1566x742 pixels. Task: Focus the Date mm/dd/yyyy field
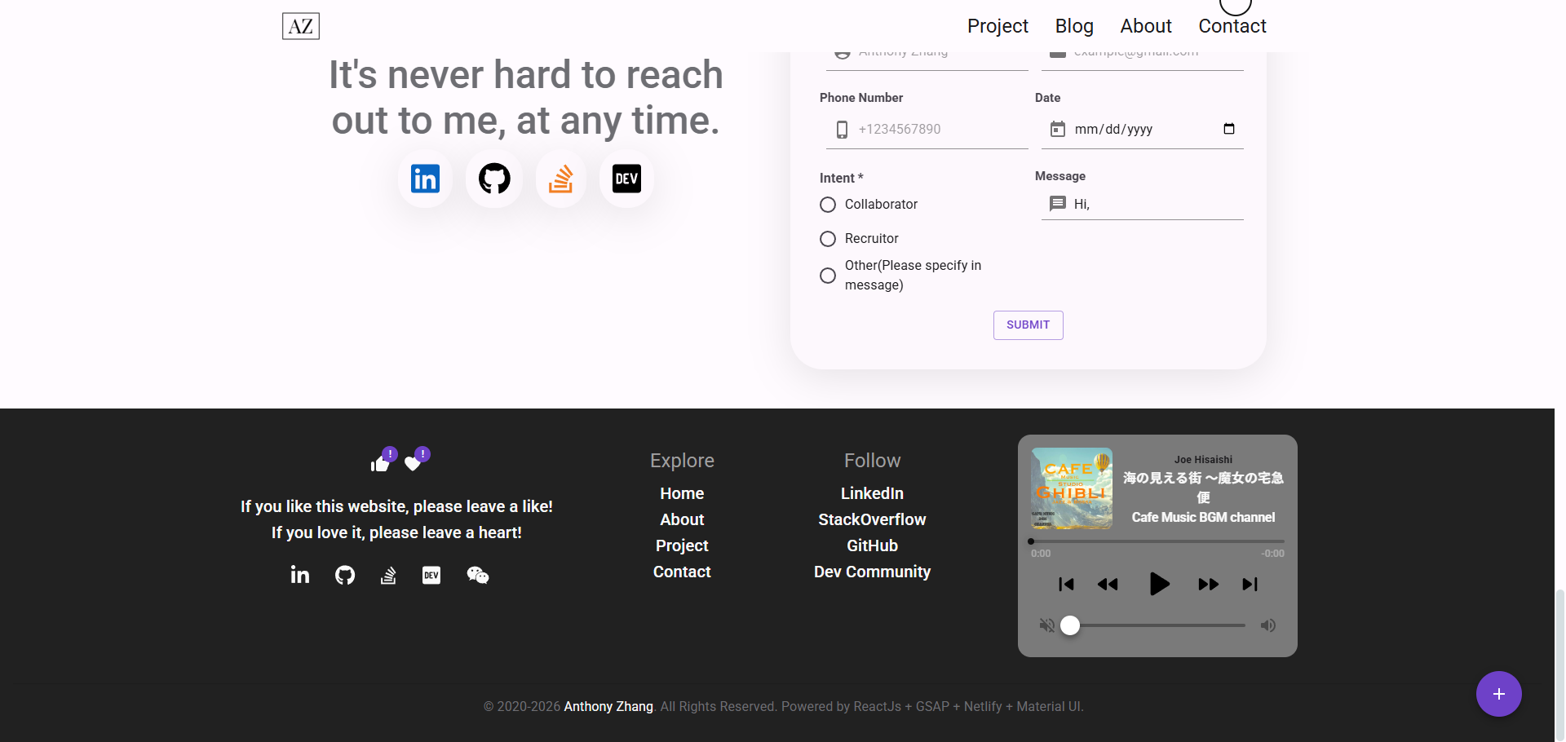[1142, 129]
